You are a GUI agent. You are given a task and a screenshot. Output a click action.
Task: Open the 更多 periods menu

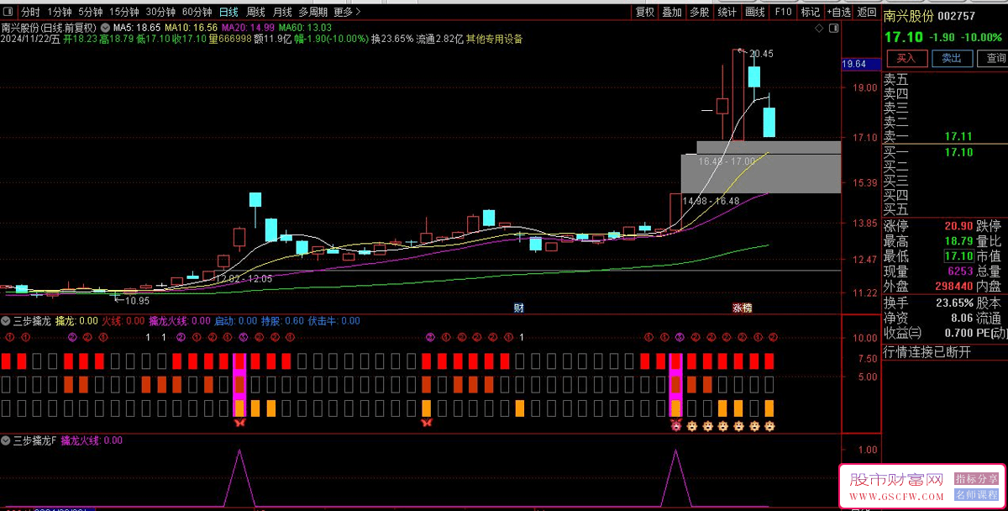pyautogui.click(x=347, y=12)
